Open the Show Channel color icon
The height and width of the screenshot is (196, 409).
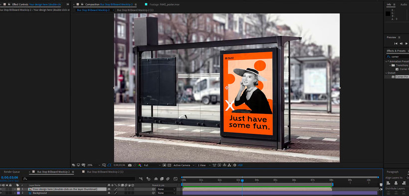coord(140,165)
